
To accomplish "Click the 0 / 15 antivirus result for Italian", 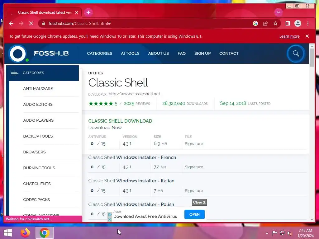I will click(98, 190).
